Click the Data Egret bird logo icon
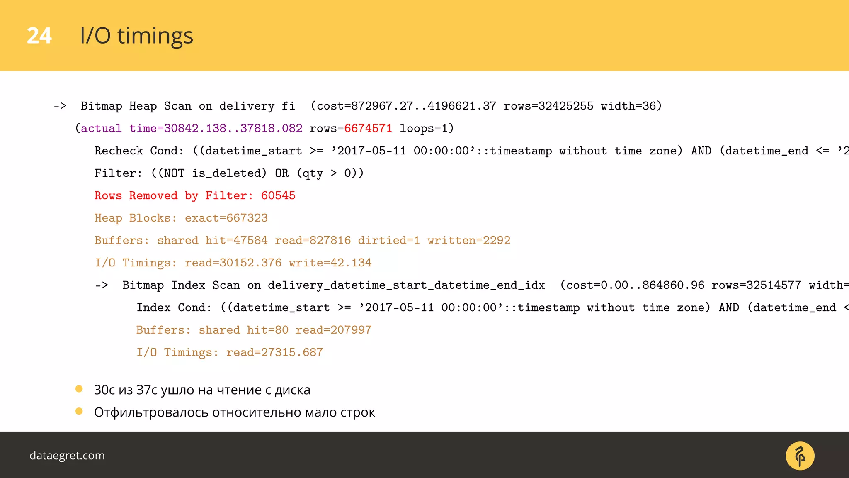This screenshot has height=478, width=849. (800, 456)
